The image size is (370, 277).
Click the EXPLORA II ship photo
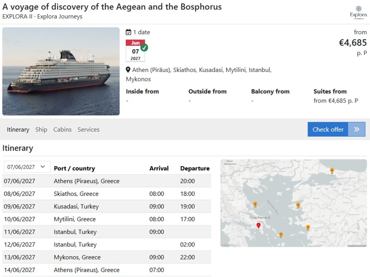coord(61,71)
